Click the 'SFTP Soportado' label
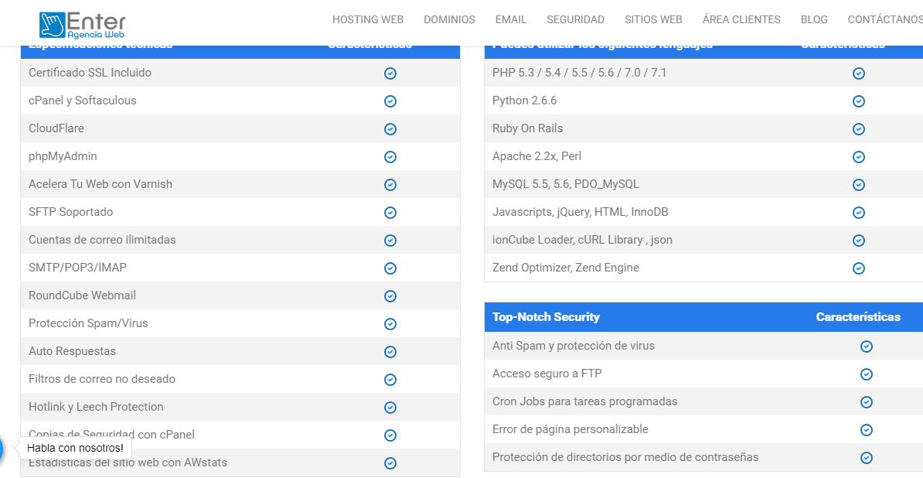The width and height of the screenshot is (923, 478). pyautogui.click(x=70, y=212)
